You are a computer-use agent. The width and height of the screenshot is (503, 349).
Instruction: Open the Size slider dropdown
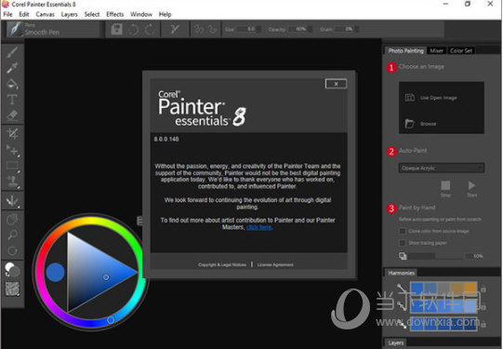(x=258, y=29)
